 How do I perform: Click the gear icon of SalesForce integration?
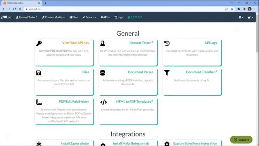(x=167, y=144)
